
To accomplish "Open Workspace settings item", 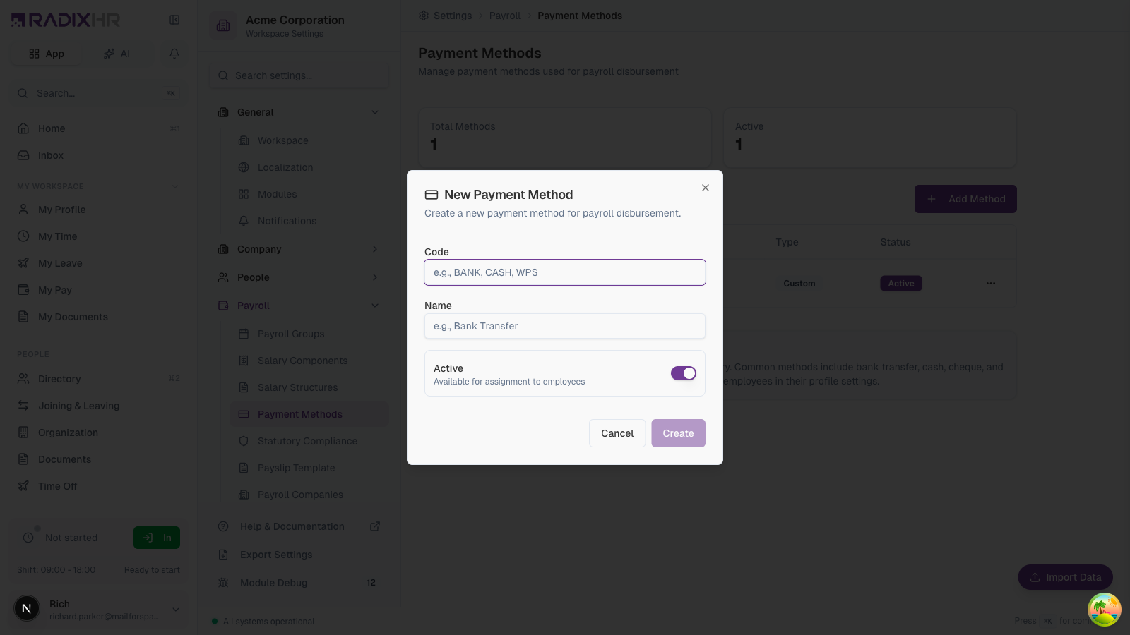I will pos(309,140).
